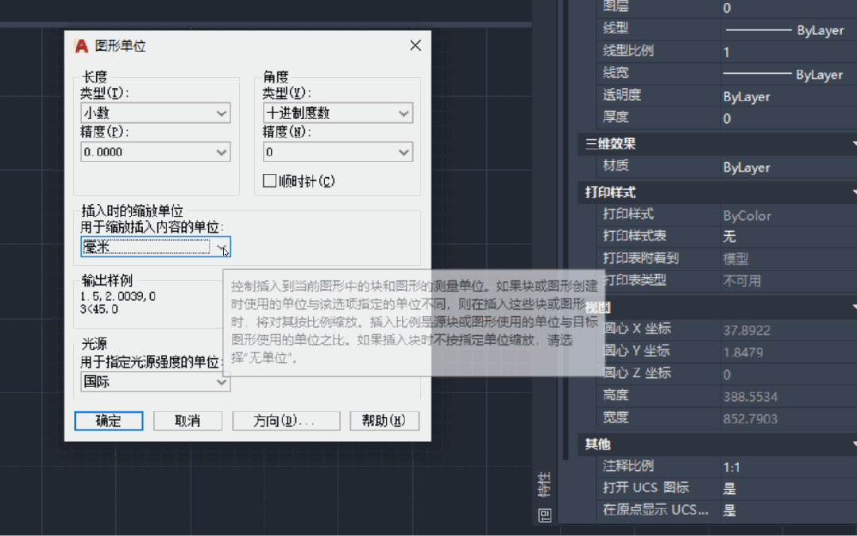Toggle the 在原点显示 UCS setting

click(729, 511)
